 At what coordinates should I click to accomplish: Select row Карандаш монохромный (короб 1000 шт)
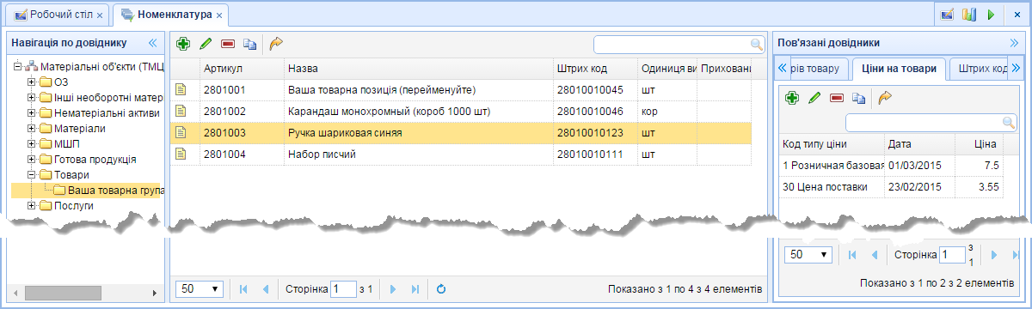pos(461,111)
